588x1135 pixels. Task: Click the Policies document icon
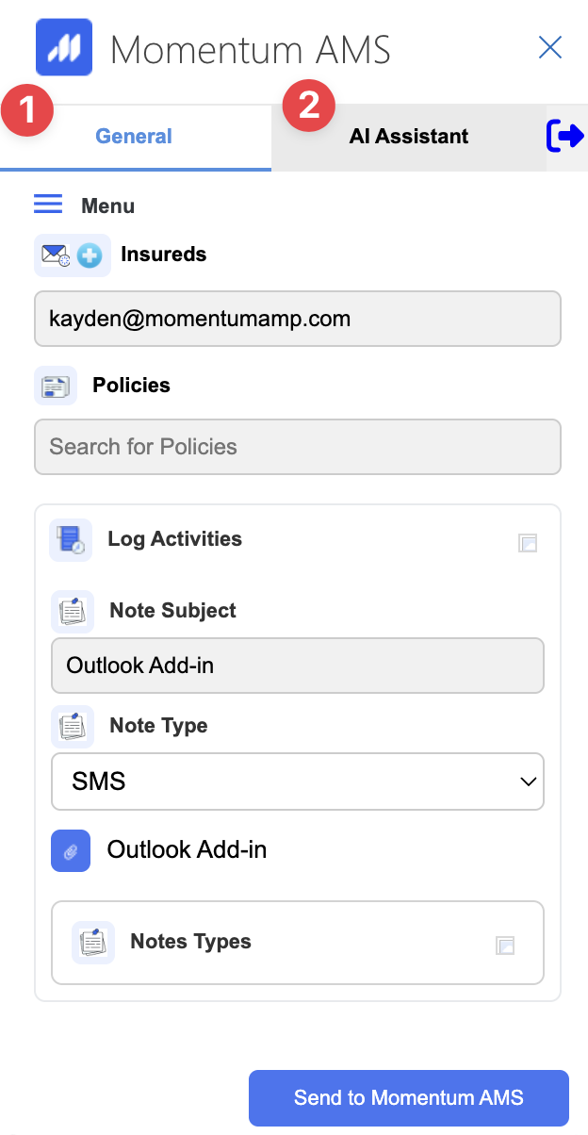tap(56, 386)
